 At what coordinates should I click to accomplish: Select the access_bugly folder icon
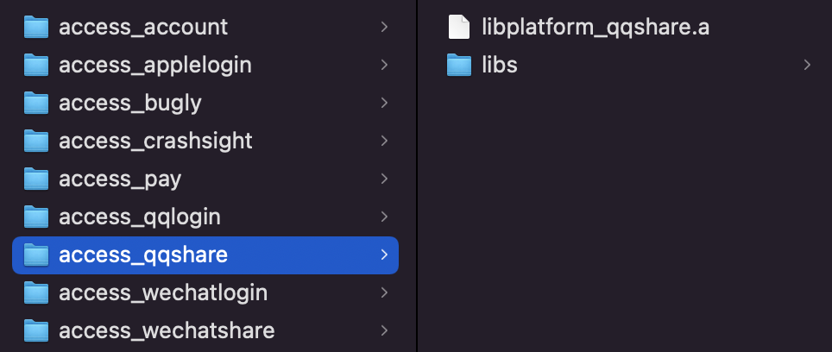(36, 103)
